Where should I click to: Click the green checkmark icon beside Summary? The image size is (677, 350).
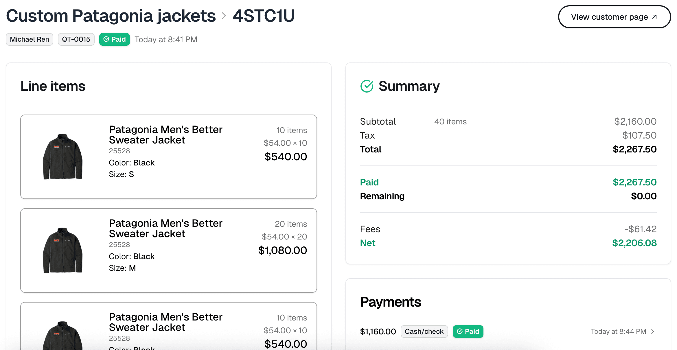tap(367, 86)
